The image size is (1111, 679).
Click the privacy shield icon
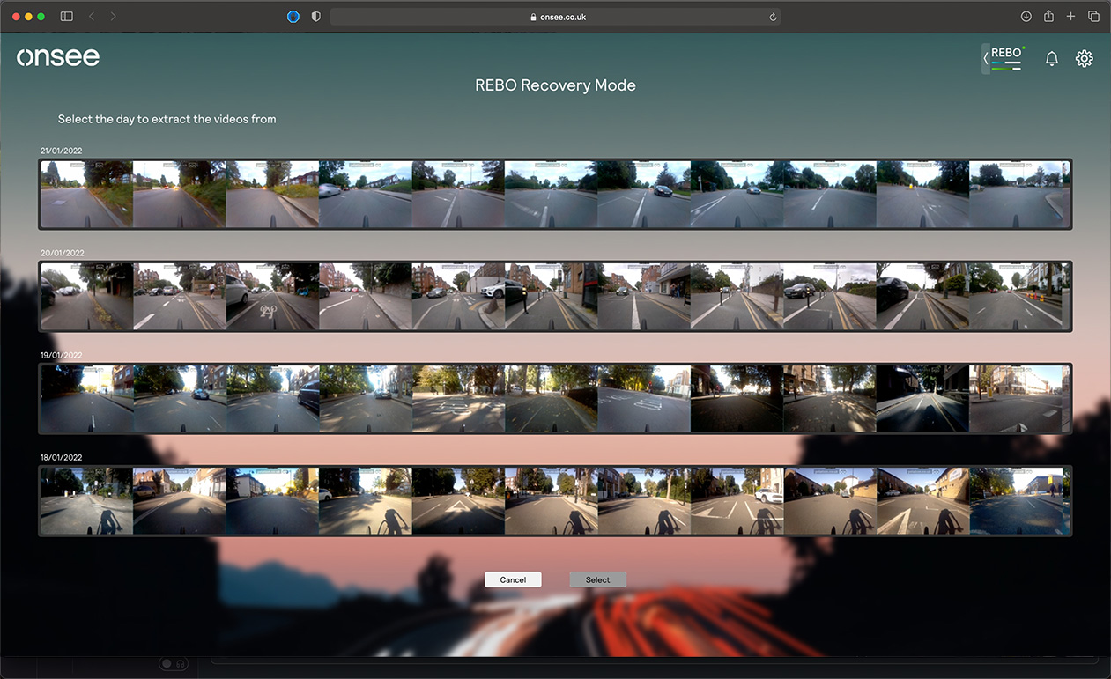tap(315, 16)
